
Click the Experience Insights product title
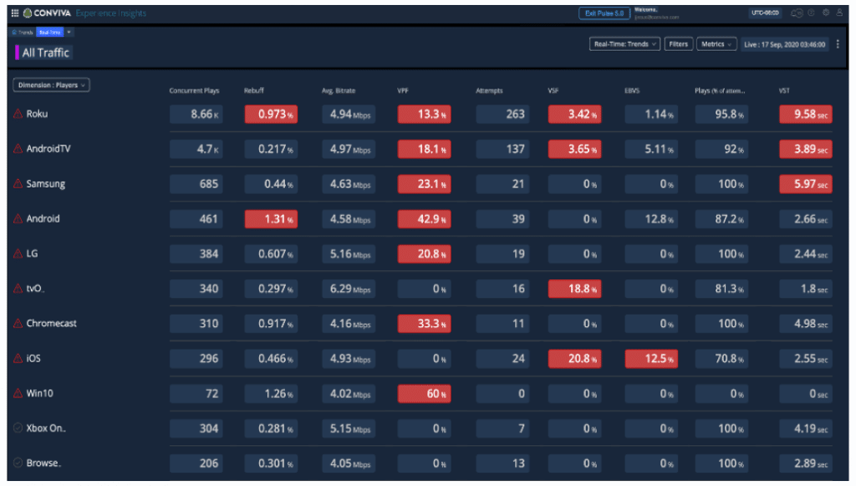point(111,13)
